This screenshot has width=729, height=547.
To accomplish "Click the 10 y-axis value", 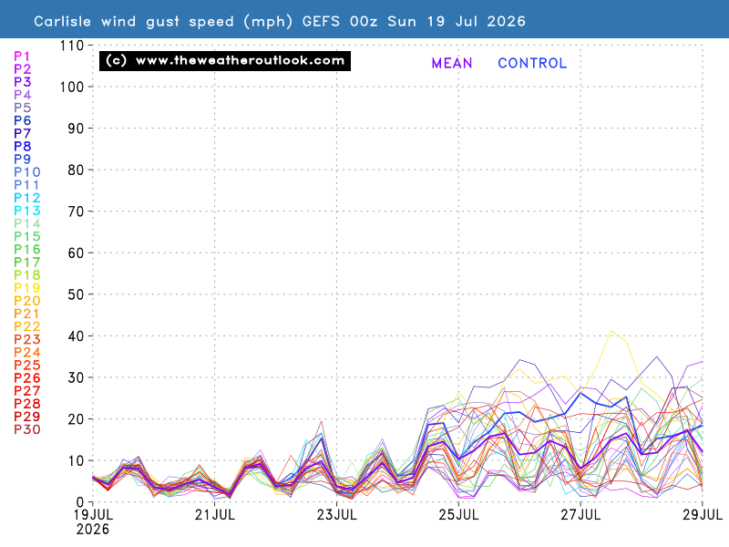I will click(76, 461).
